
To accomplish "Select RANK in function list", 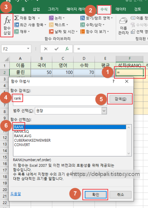I will pyautogui.click(x=70, y=127).
